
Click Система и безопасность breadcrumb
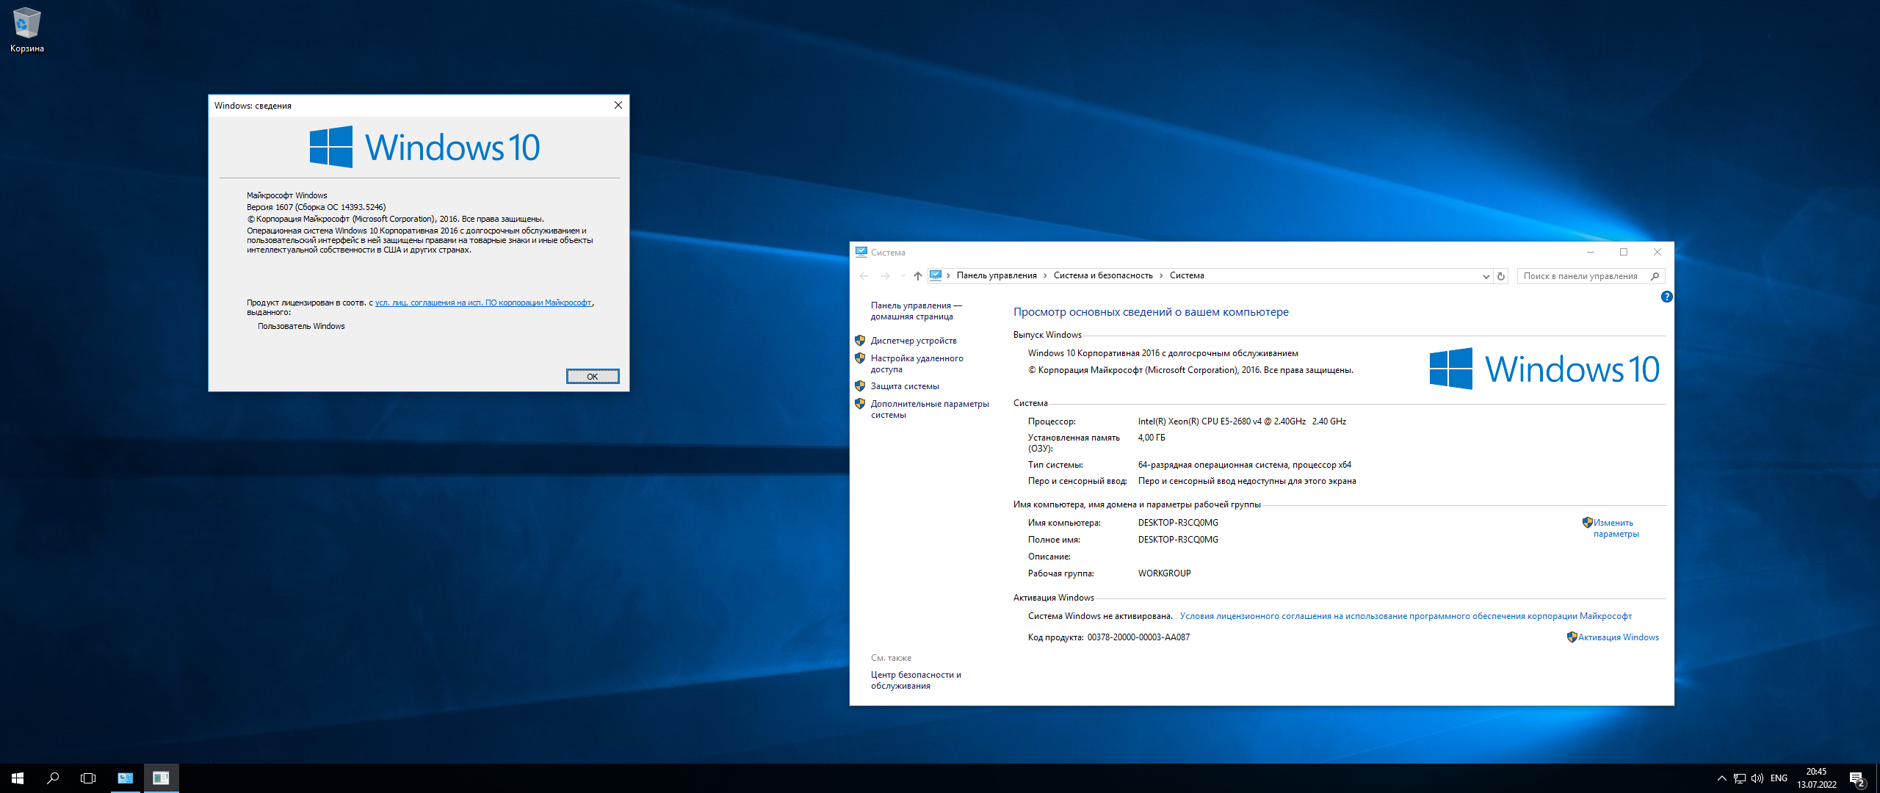click(1103, 275)
